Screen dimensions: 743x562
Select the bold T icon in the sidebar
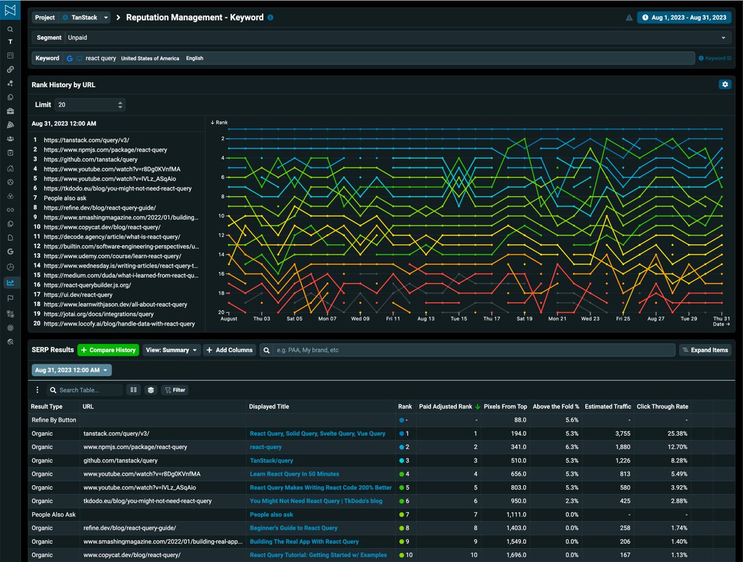10,42
